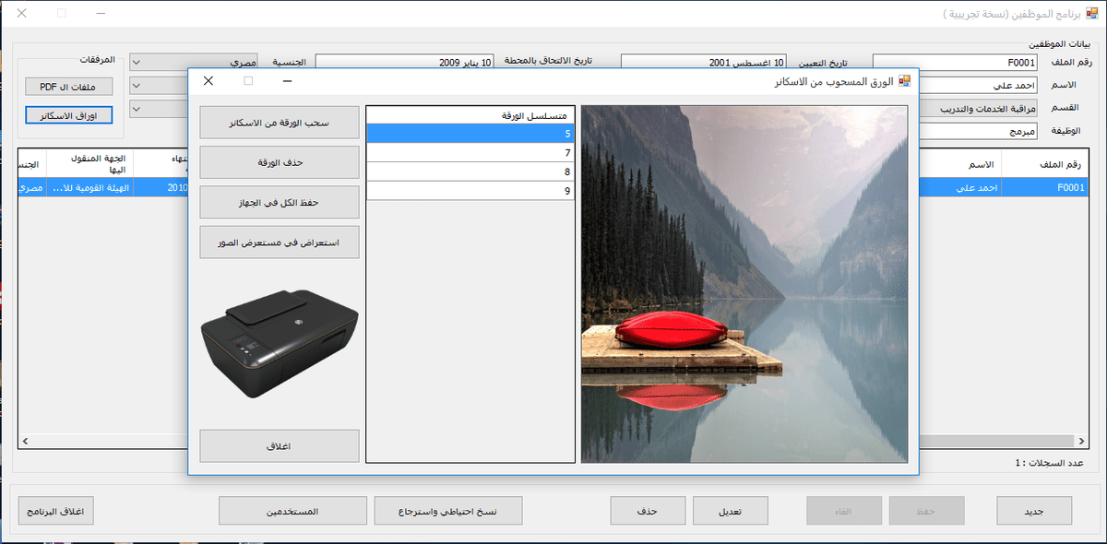
Task: Click the scanned lake image preview
Action: pyautogui.click(x=744, y=283)
